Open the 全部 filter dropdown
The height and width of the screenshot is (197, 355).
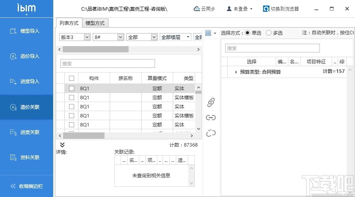click(142, 37)
